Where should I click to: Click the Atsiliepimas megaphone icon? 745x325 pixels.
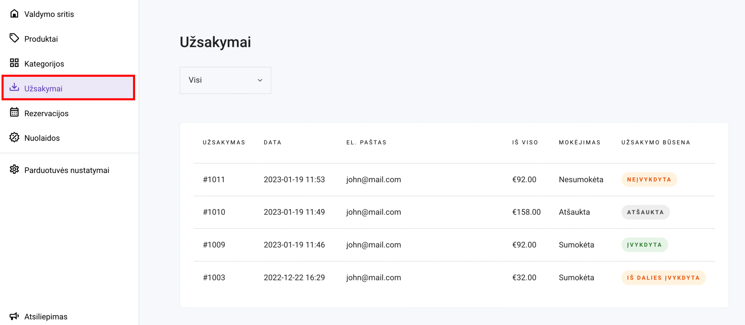pyautogui.click(x=15, y=316)
